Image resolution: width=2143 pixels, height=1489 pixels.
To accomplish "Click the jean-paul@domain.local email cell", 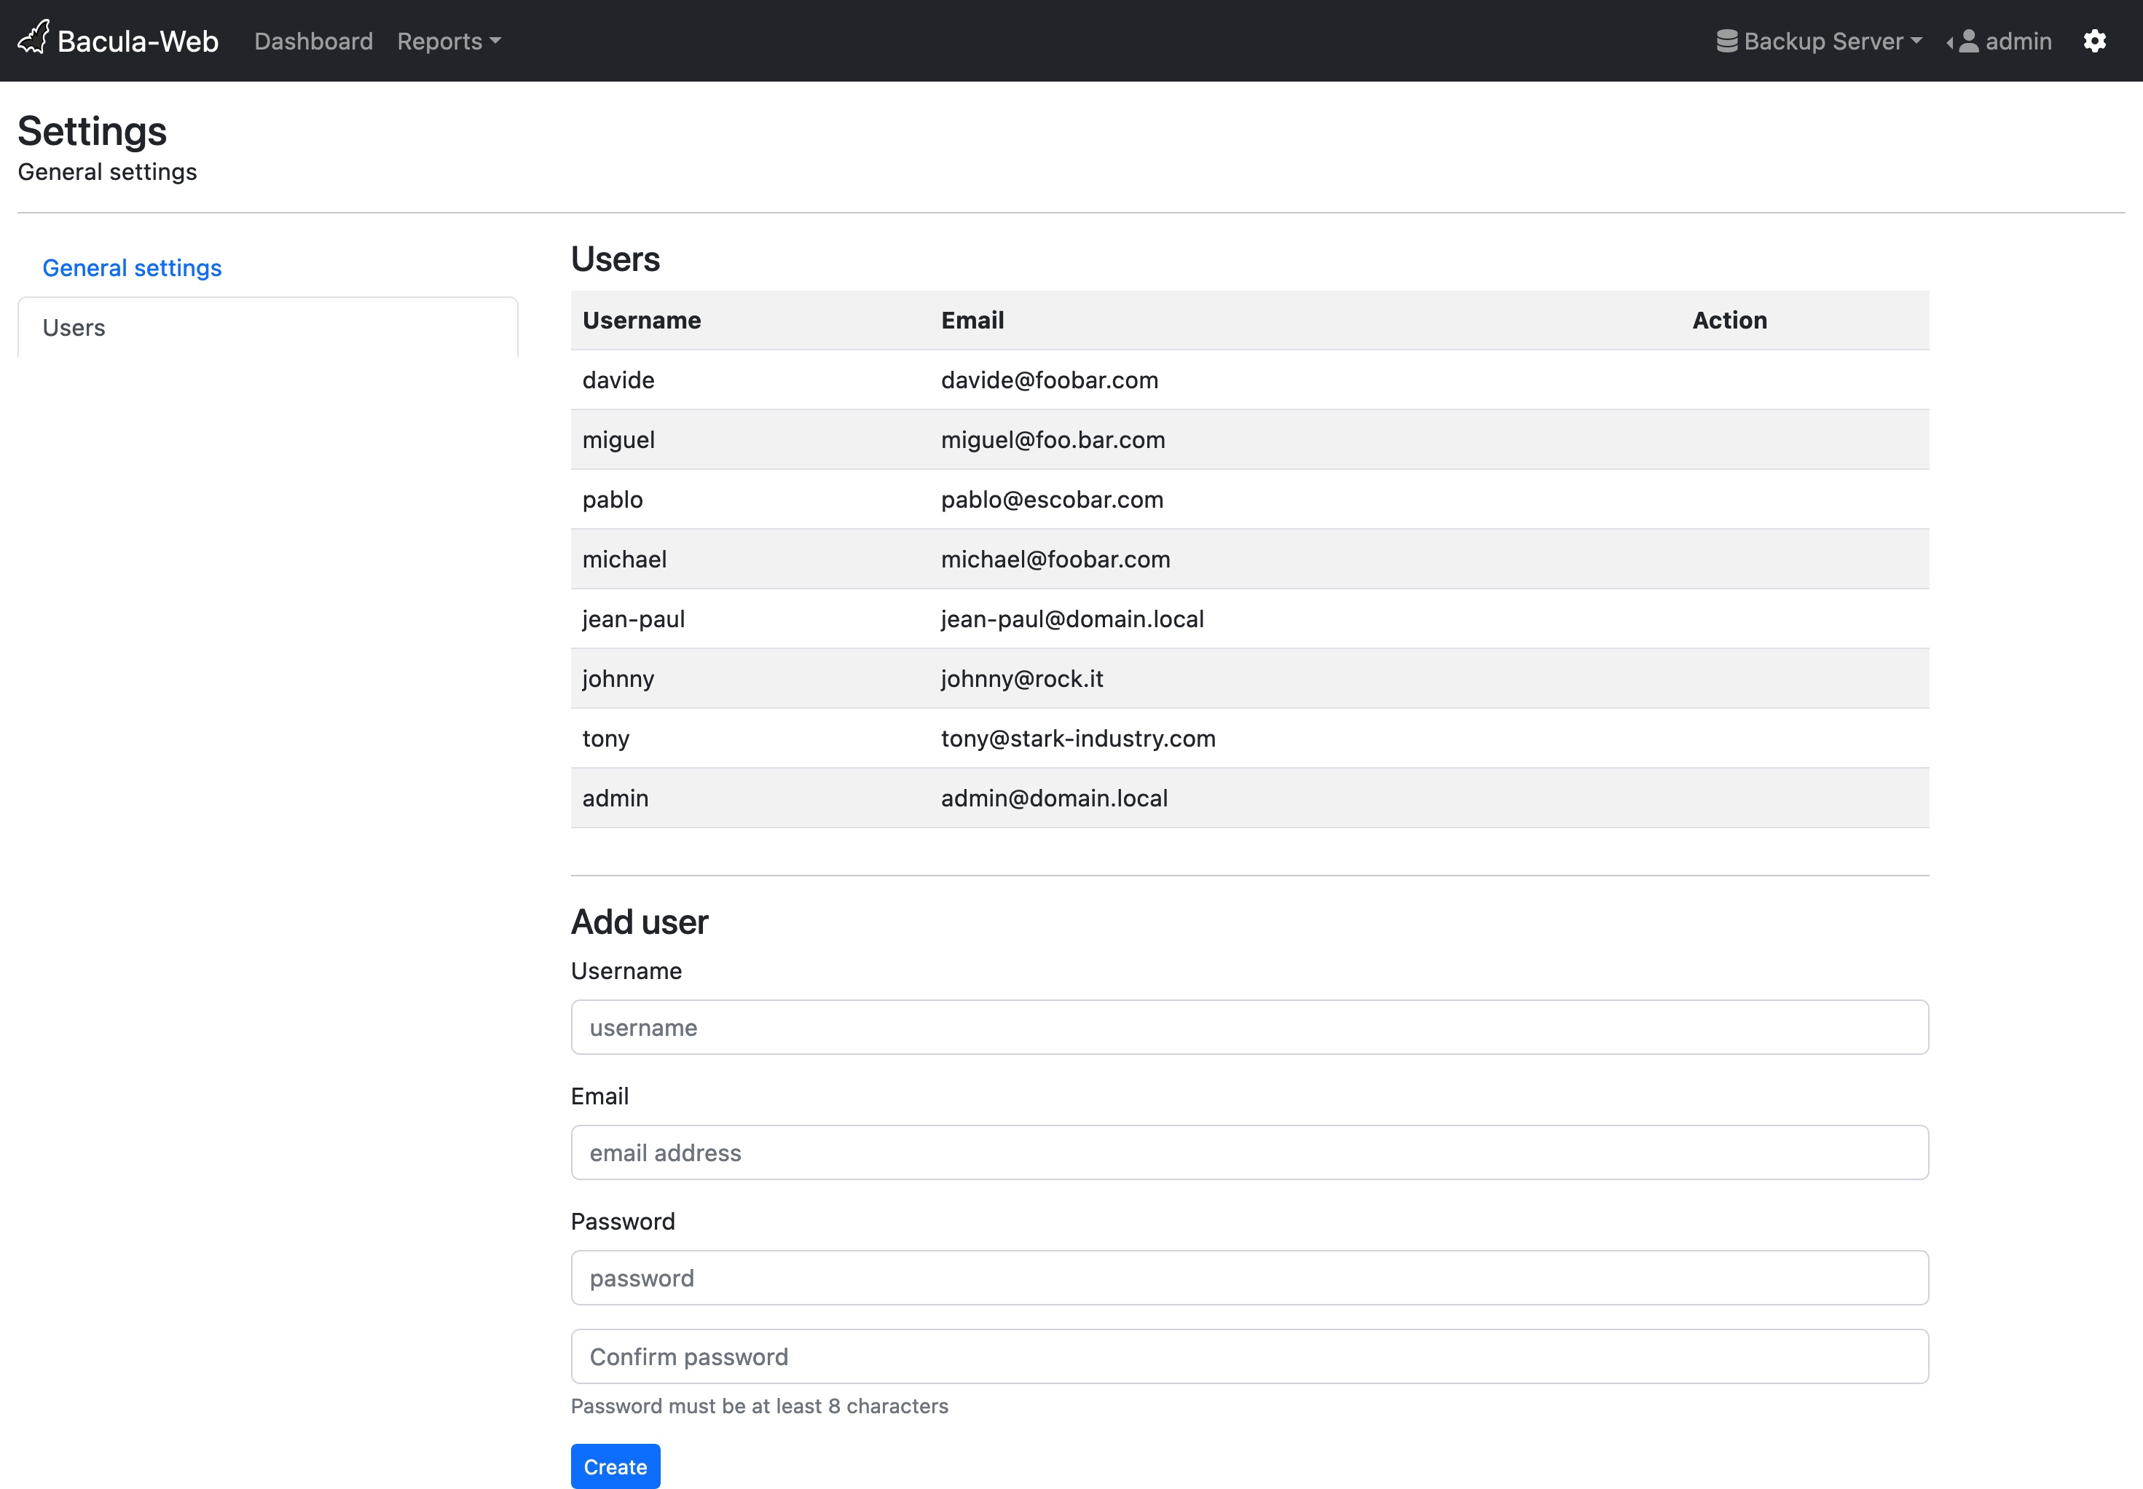I will click(x=1072, y=618).
